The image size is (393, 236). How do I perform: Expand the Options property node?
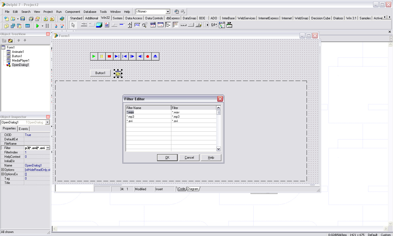pos(2,170)
